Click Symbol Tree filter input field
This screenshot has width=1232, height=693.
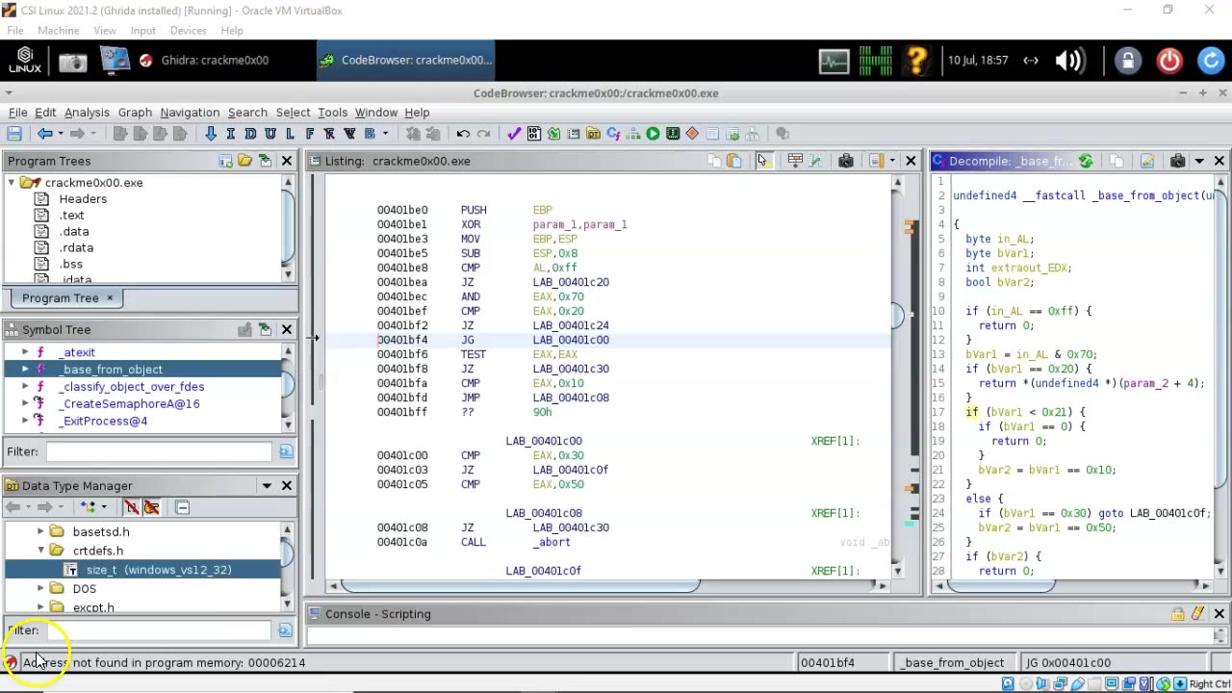[160, 451]
